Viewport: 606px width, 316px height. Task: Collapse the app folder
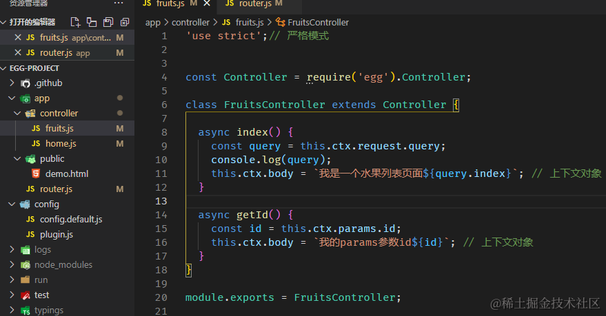click(12, 98)
